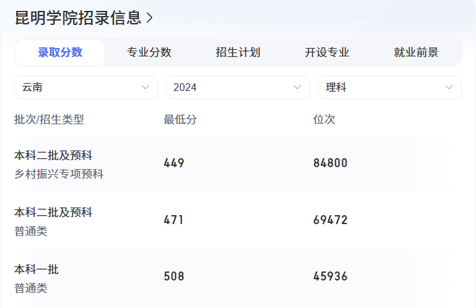Click the 批次/招生类型 column header
476x308 pixels.
49,120
